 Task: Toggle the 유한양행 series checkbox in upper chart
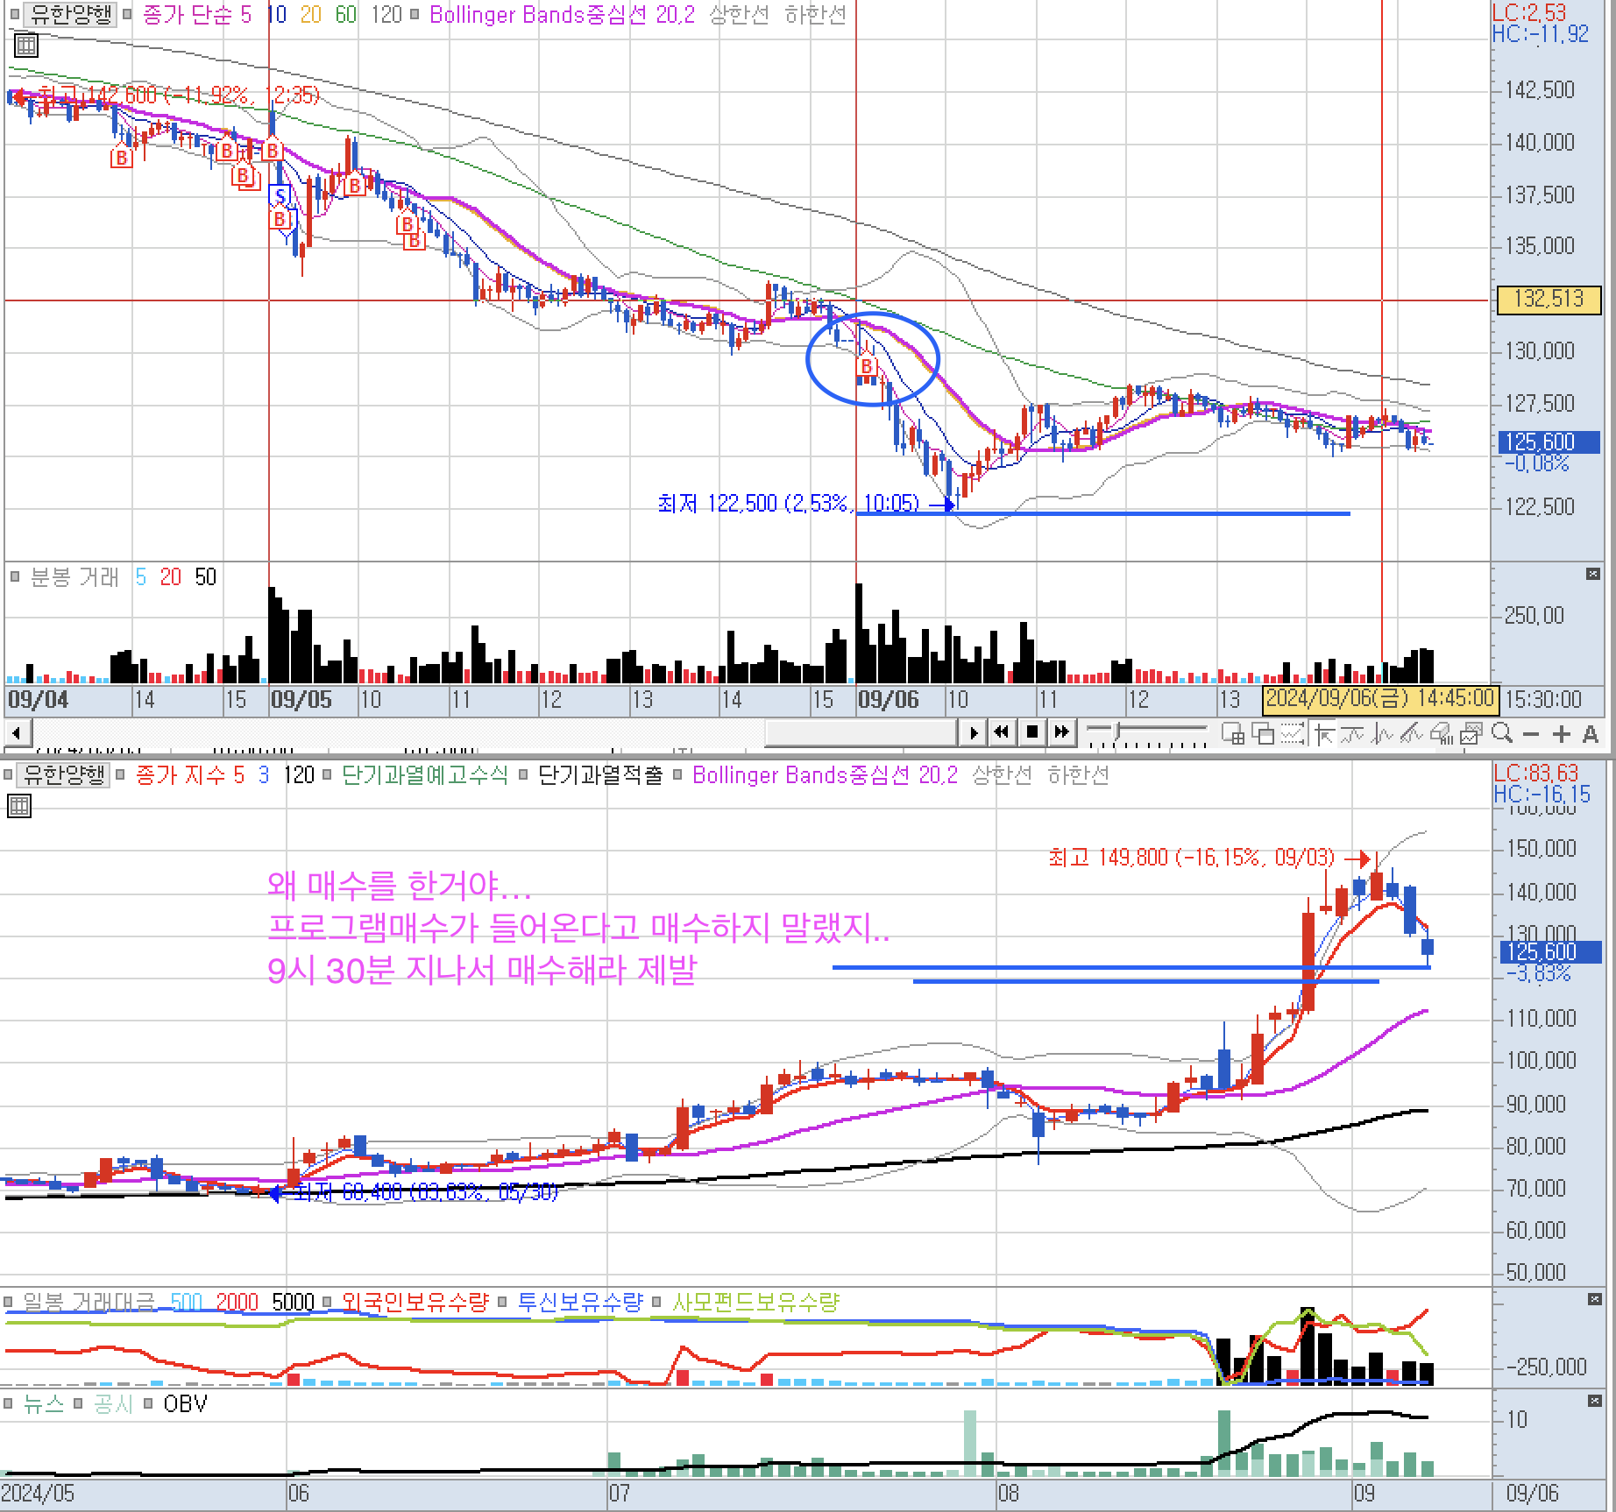click(x=15, y=15)
